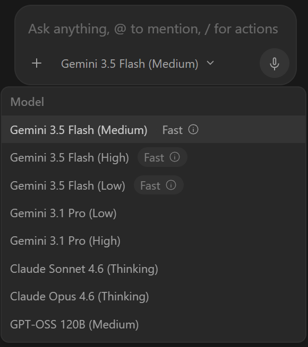Click the Fast badge on Gemini Flash (Low)
The height and width of the screenshot is (347, 308).
[158, 185]
